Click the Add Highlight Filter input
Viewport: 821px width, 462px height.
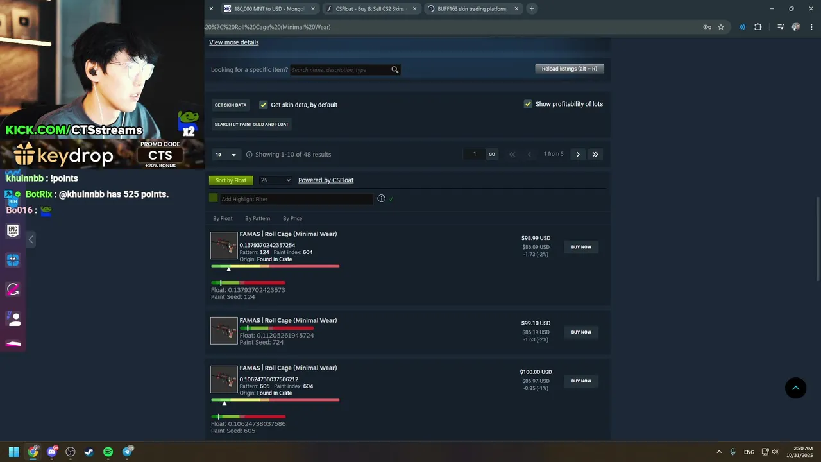(296, 199)
